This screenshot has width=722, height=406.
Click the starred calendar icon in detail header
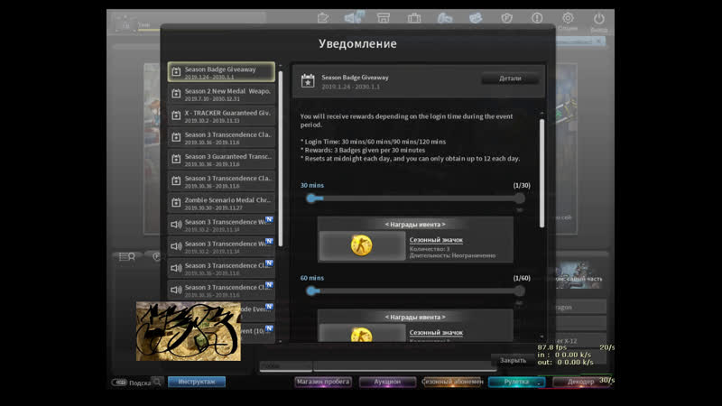point(308,81)
